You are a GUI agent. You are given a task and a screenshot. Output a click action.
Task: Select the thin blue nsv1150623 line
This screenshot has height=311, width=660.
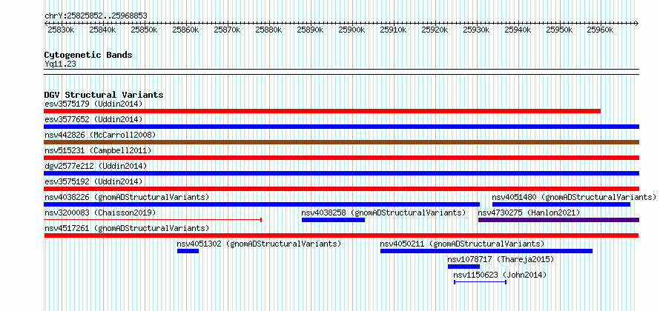pyautogui.click(x=480, y=282)
